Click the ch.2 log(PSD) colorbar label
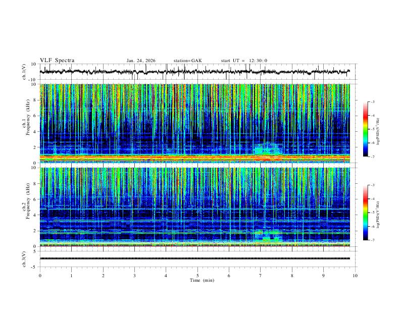The image size is (400, 309). tap(378, 215)
